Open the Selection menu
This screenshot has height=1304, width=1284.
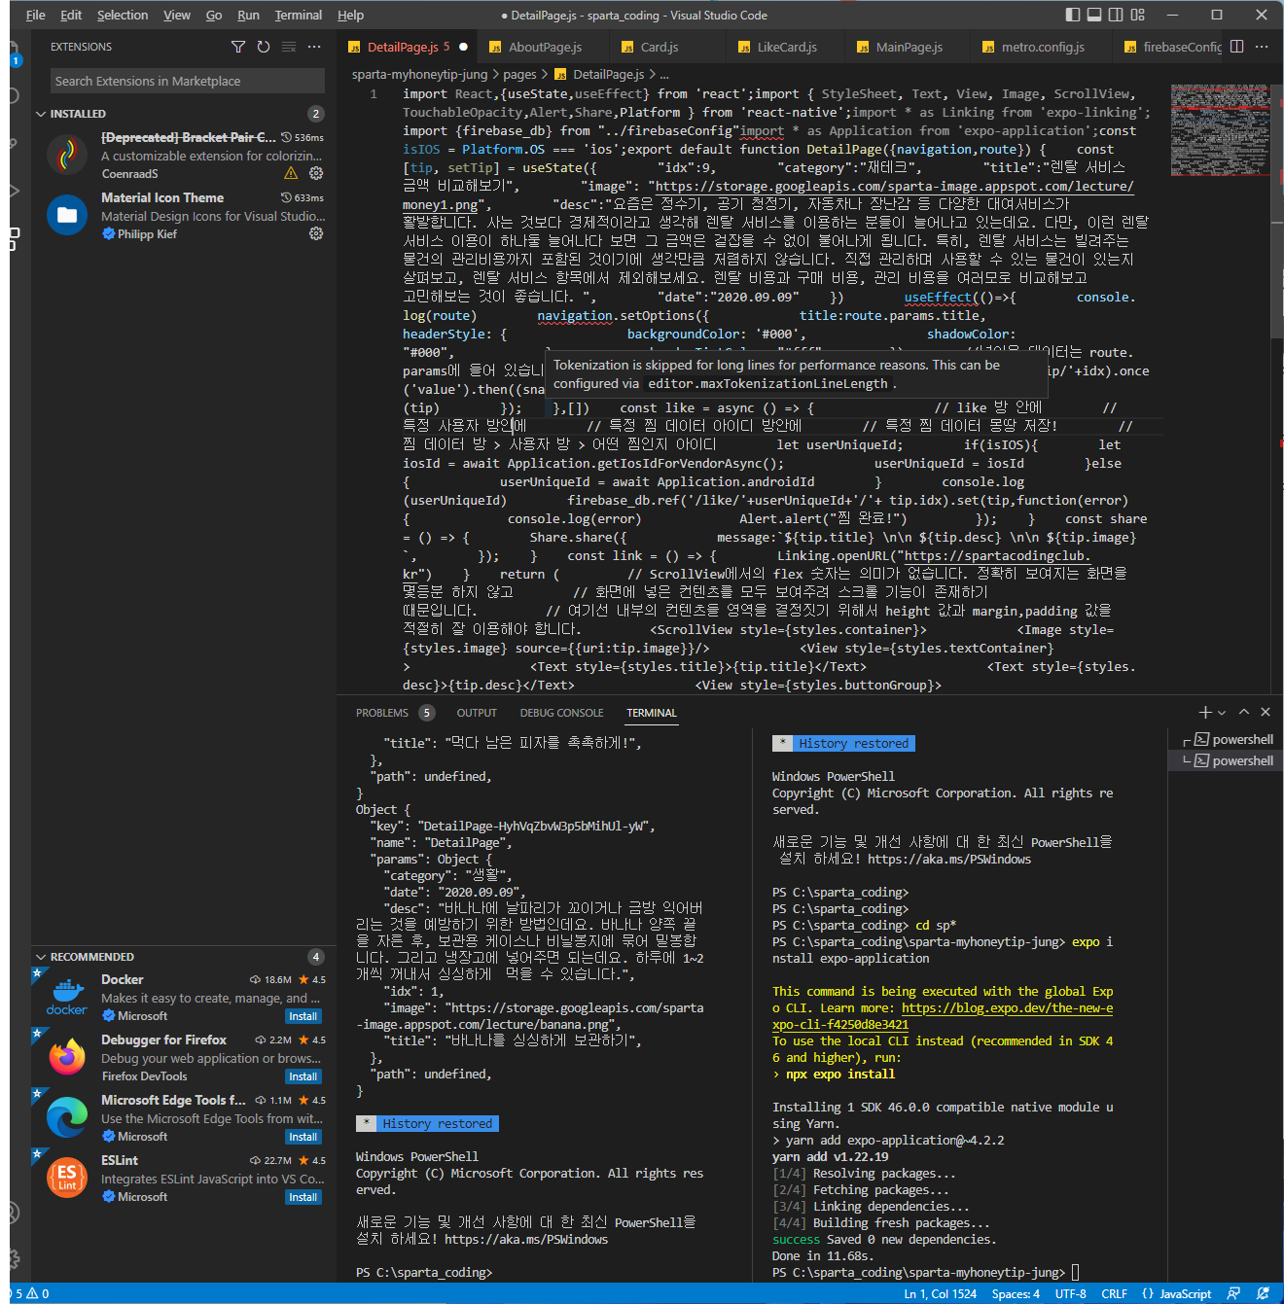pos(123,15)
